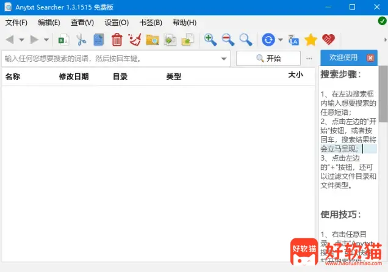Image resolution: width=388 pixels, height=272 pixels.
Task: Open the refresh options dropdown arrow
Action: pyautogui.click(x=281, y=40)
